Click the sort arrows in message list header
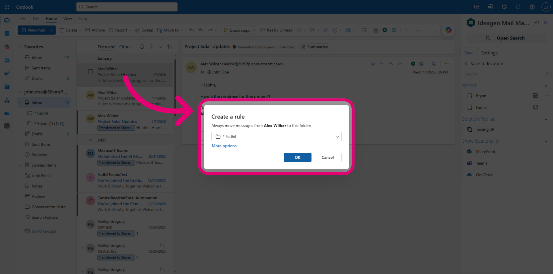Screen dimensions: 553x274 coord(170,46)
